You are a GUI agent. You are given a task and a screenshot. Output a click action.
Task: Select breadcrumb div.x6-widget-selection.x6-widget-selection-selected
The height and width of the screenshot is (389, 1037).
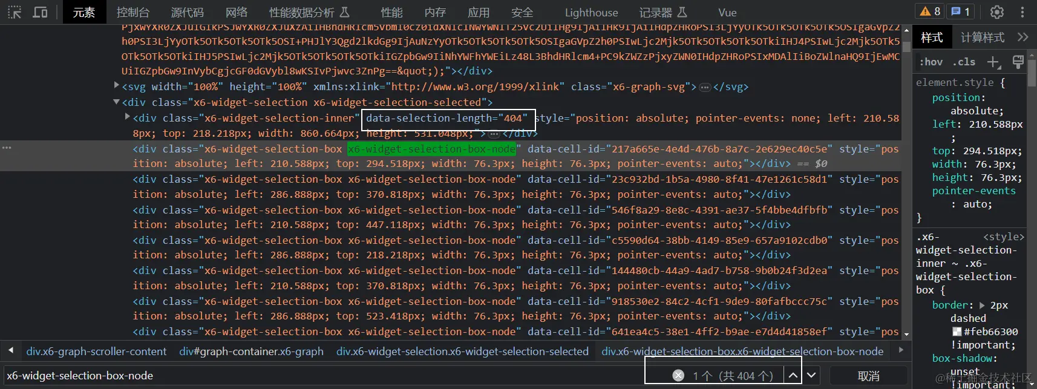click(x=462, y=351)
